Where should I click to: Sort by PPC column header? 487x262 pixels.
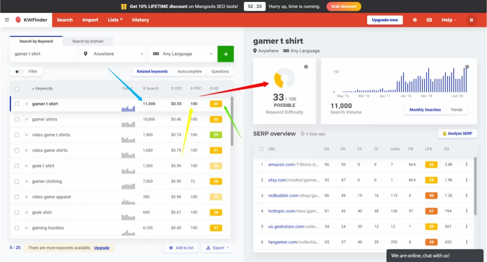[196, 88]
